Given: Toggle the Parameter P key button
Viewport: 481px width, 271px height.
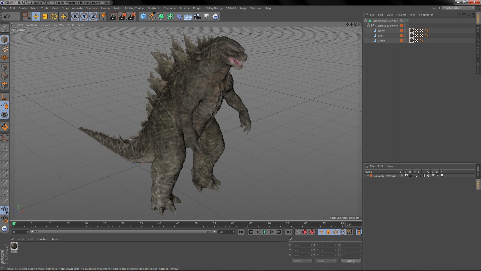Looking at the screenshot, I should click(342, 232).
